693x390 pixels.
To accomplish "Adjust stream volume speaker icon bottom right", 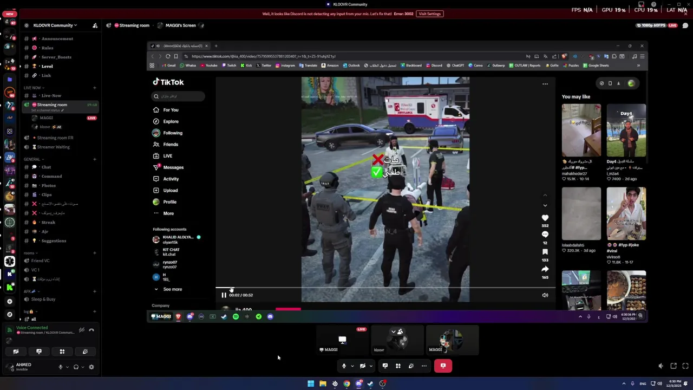I will (x=661, y=366).
